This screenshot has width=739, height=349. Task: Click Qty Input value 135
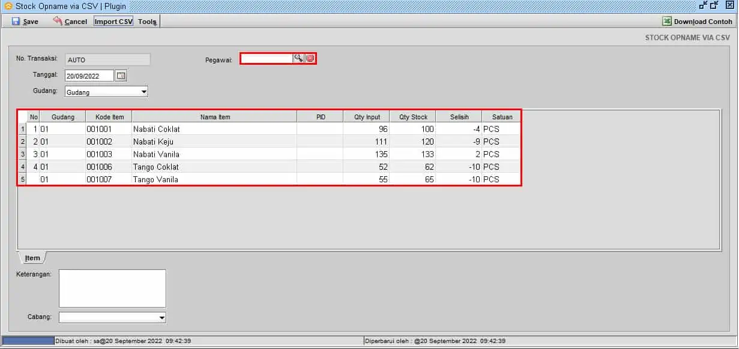tap(367, 154)
